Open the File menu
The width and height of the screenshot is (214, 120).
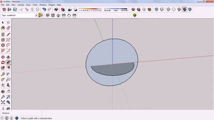pos(2,5)
